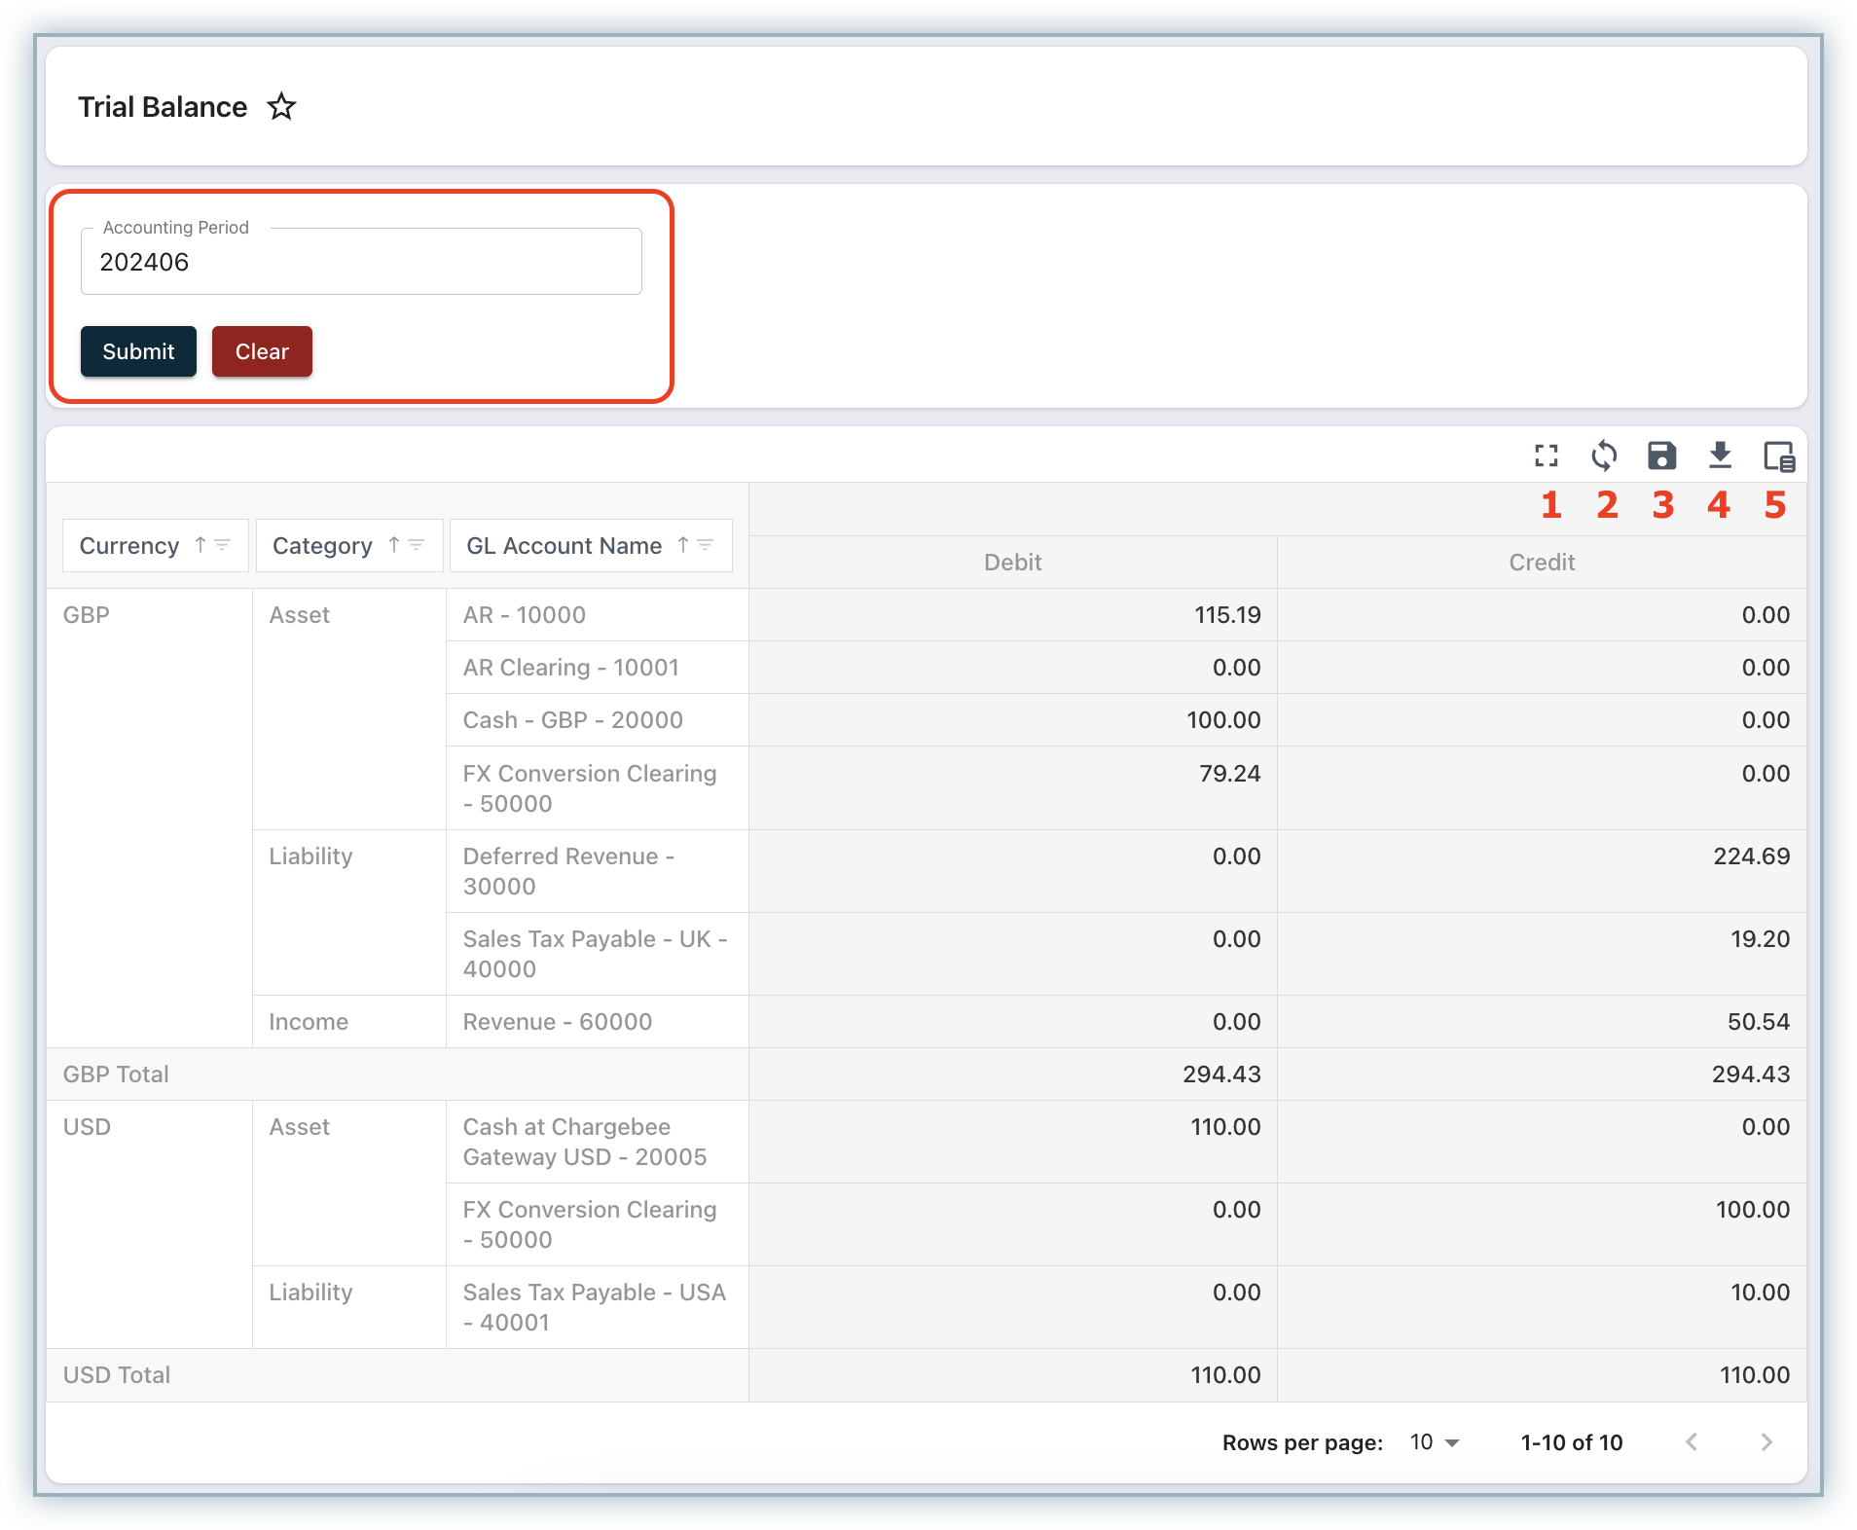1857x1530 pixels.
Task: Go to previous page of results
Action: pos(1692,1442)
